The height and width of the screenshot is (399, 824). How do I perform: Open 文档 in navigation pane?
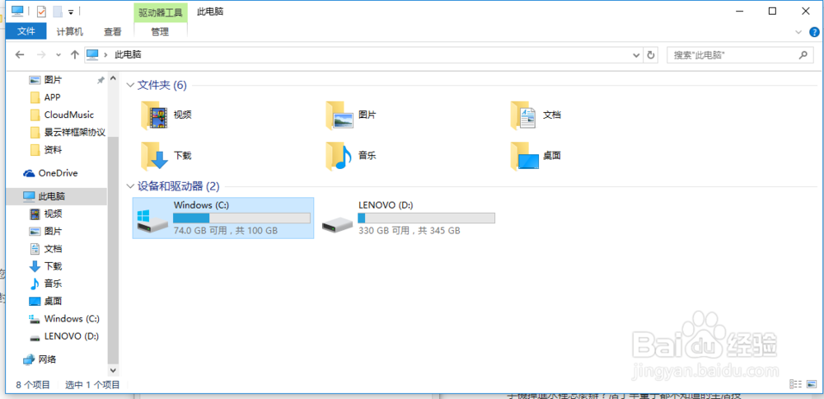coord(45,249)
